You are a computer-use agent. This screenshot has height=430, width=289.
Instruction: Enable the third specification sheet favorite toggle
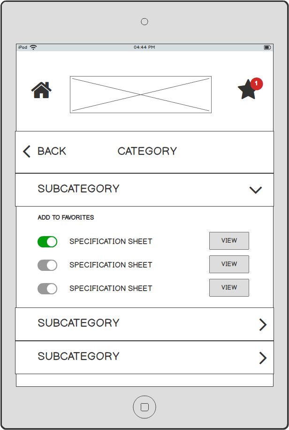tap(47, 289)
